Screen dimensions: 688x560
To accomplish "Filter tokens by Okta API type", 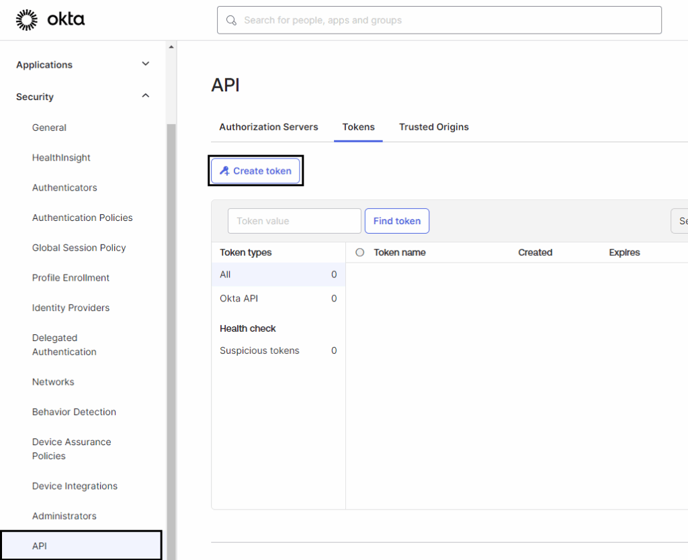I will [278, 299].
